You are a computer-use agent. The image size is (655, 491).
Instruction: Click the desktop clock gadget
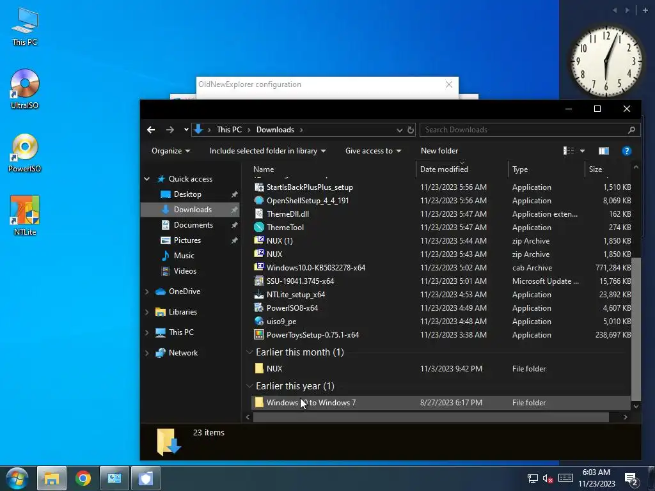(606, 61)
